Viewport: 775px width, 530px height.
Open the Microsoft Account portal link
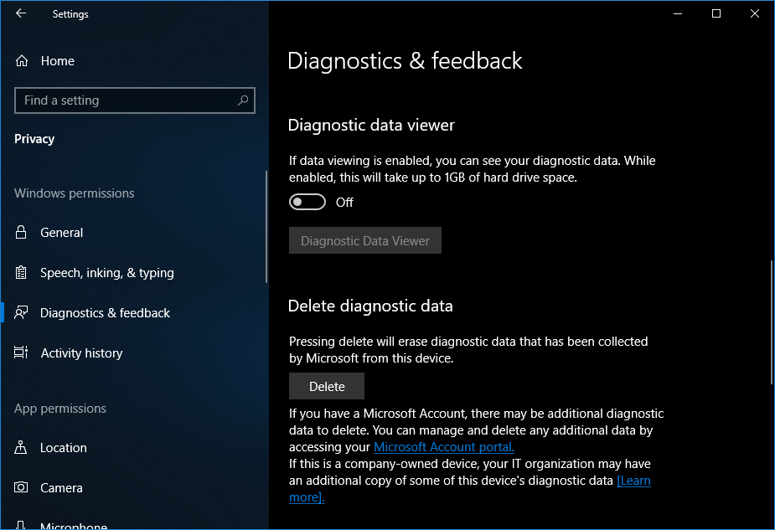point(443,447)
